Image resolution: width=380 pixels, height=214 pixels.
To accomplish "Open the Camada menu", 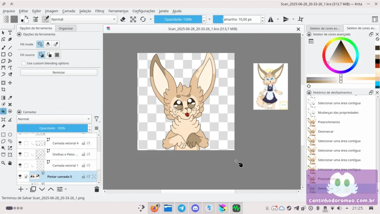I will (69, 11).
